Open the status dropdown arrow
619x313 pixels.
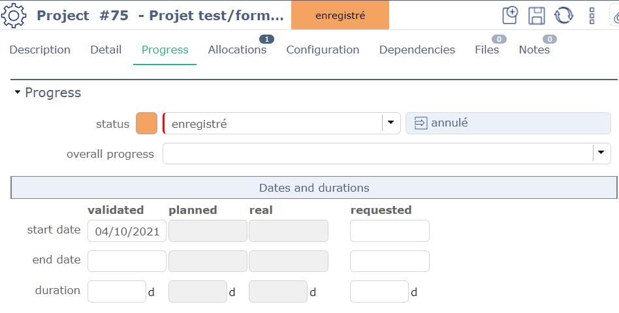click(x=390, y=123)
